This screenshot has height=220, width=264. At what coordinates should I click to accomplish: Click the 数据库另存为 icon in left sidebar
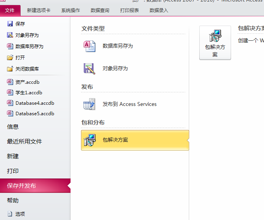pos(10,46)
